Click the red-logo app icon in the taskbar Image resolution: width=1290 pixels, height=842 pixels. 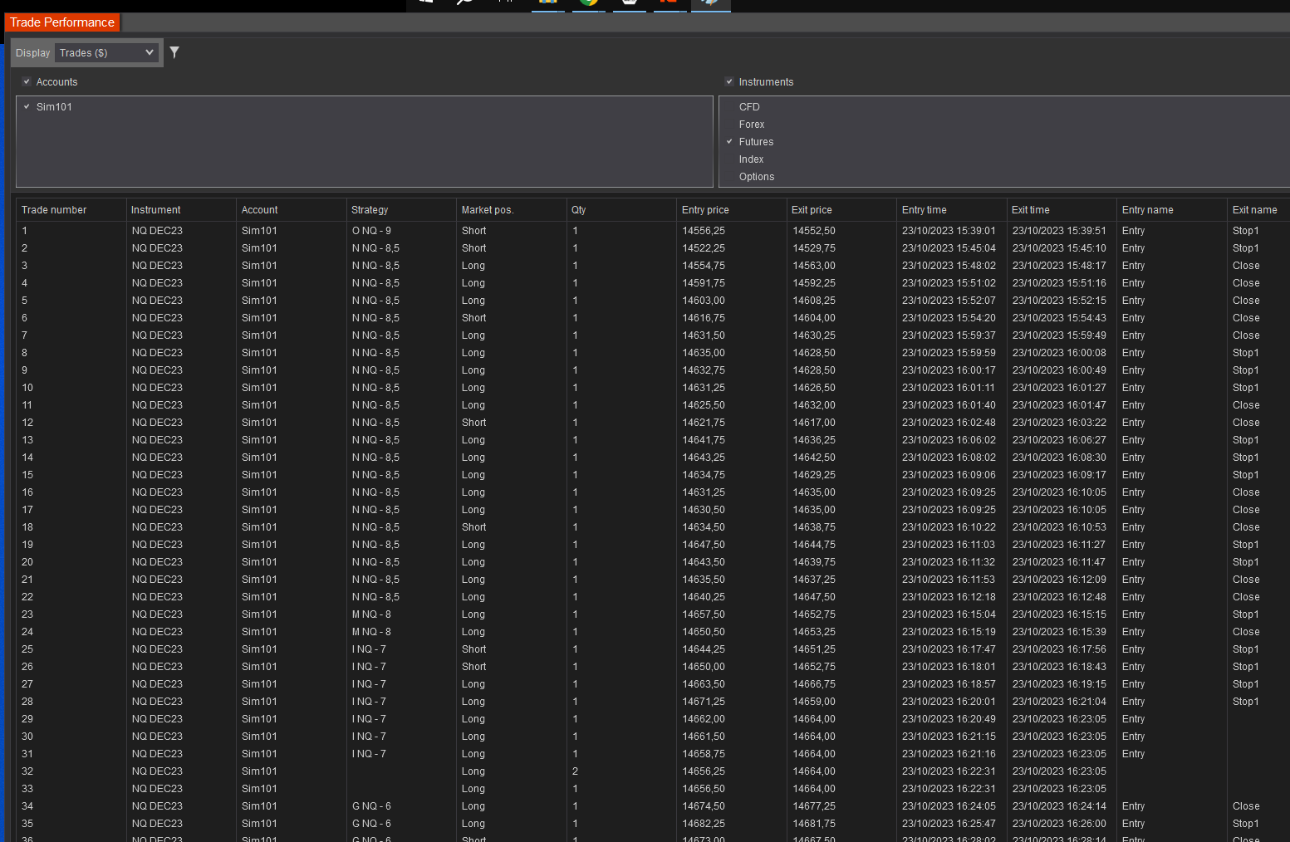[670, 4]
